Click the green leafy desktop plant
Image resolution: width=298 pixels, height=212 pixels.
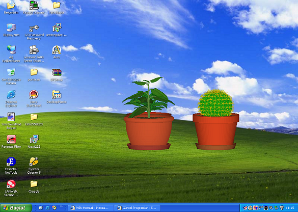point(149,114)
